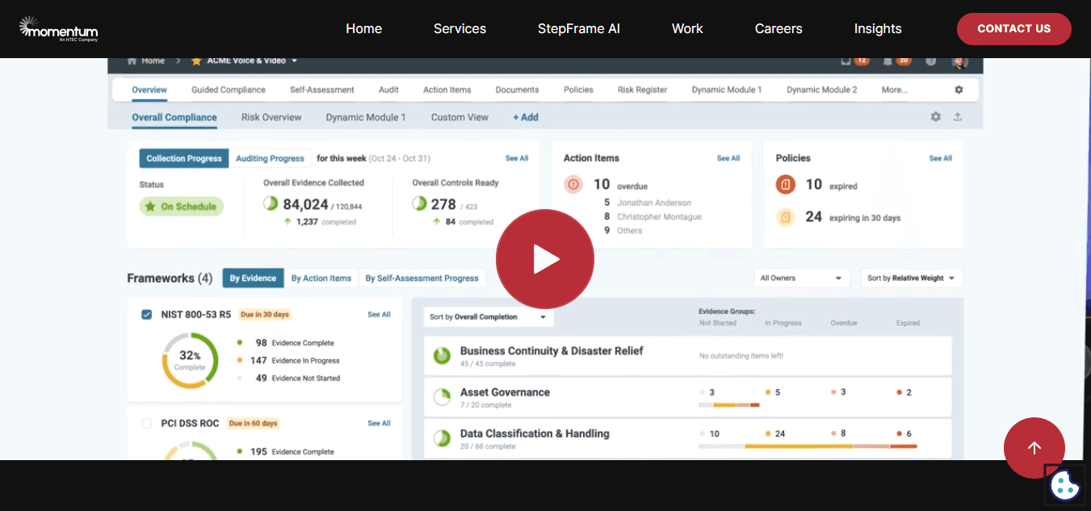The image size is (1091, 511).
Task: Click the Data Classification completion pie icon
Action: [x=442, y=438]
